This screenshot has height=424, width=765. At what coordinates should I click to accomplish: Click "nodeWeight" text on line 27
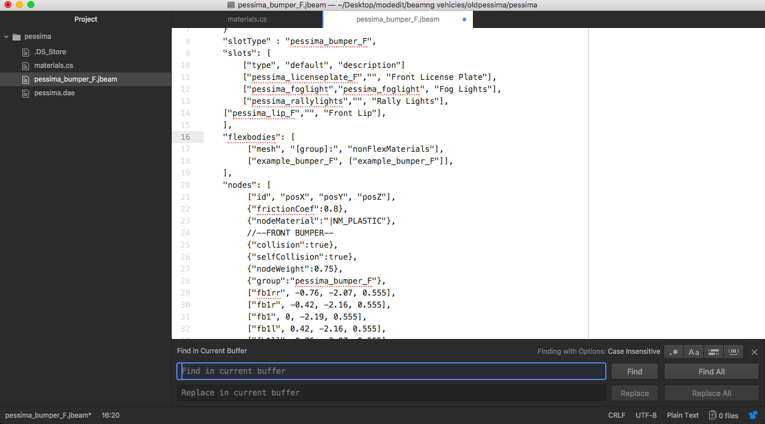(281, 269)
